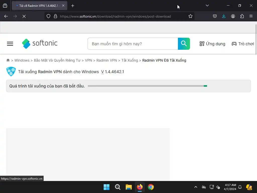257x193 pixels.
Task: Open a new browser tab
Action: (73, 6)
